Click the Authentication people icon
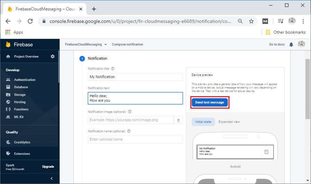This screenshot has height=184, width=311. coord(8,80)
